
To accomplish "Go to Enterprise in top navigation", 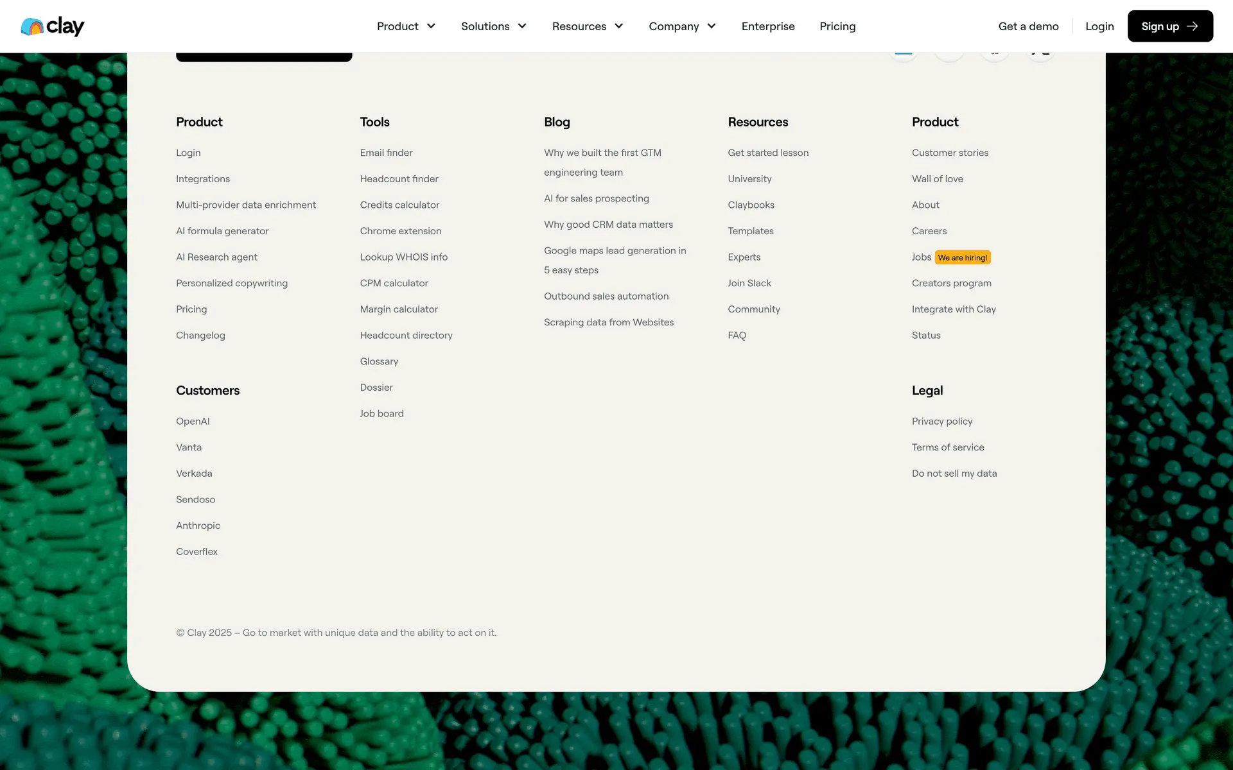I will tap(767, 26).
